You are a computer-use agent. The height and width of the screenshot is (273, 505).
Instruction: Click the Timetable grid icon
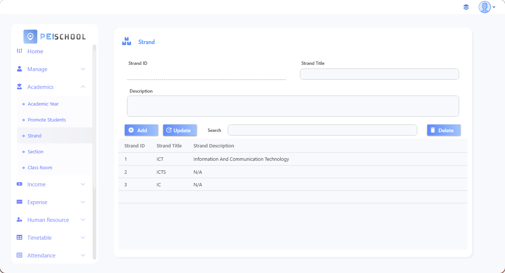(20, 237)
